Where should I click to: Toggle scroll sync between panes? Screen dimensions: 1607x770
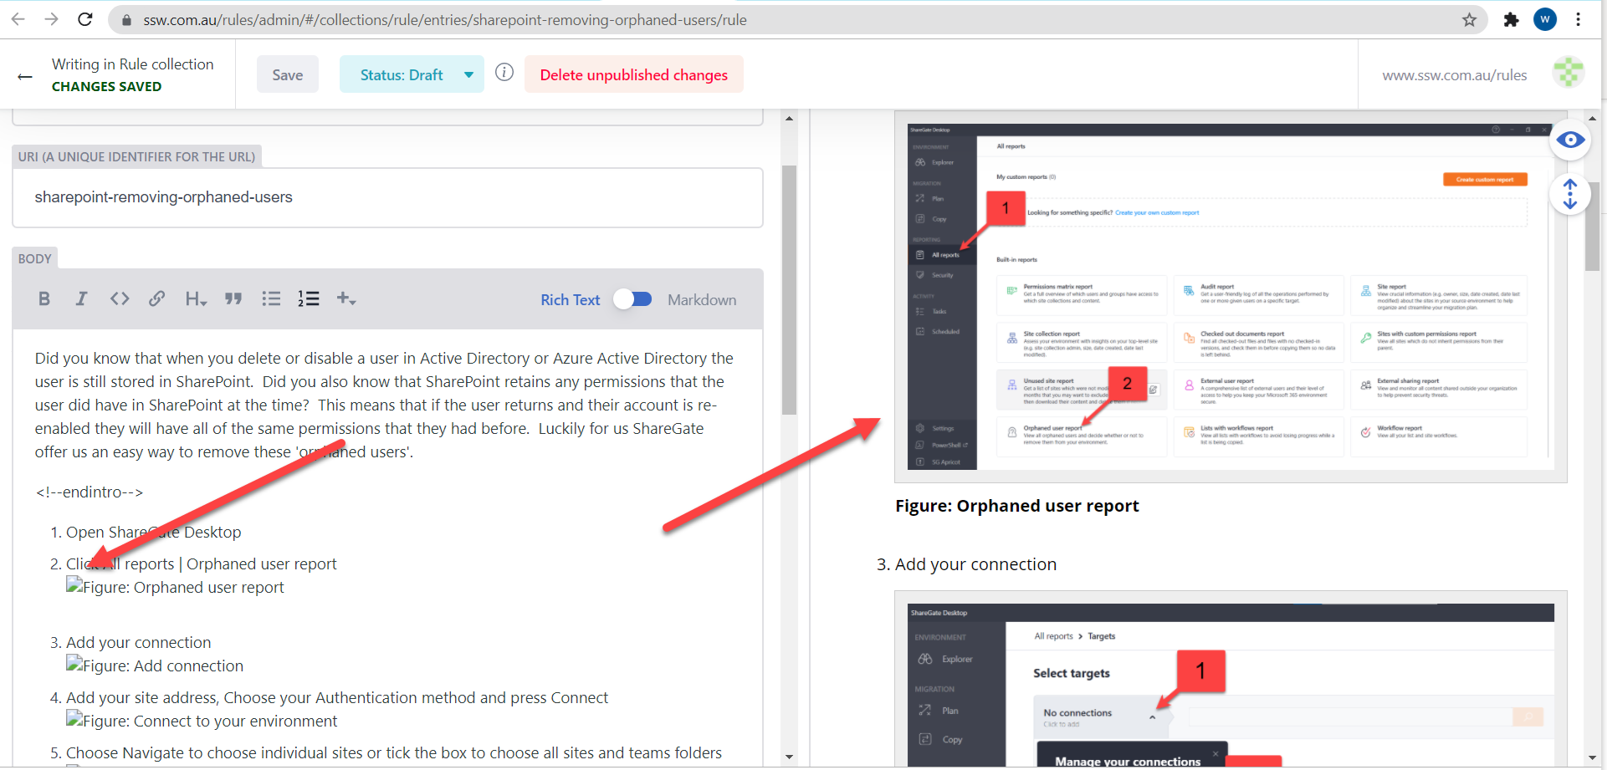pyautogui.click(x=1570, y=194)
